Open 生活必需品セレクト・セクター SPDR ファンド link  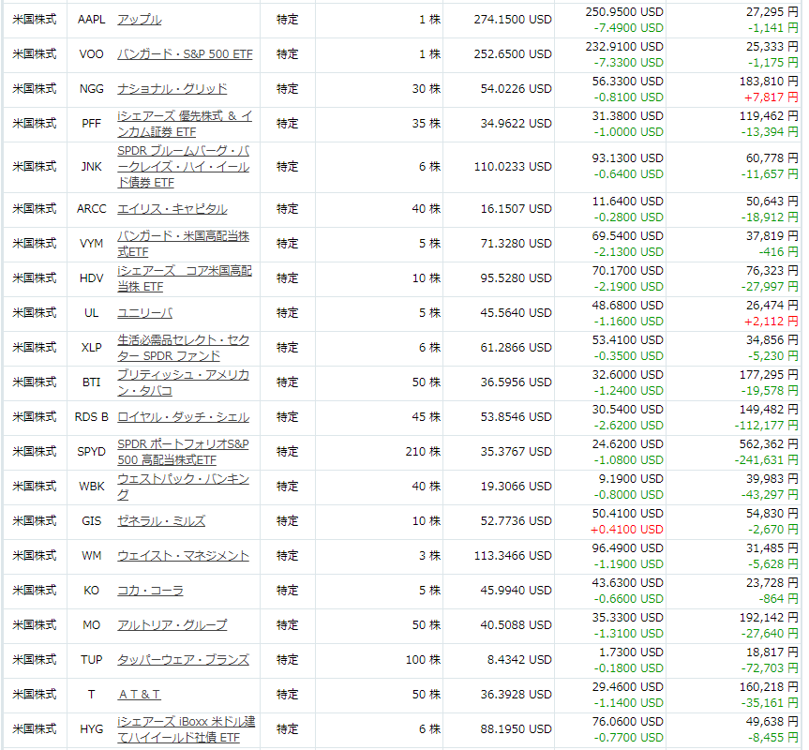point(183,348)
